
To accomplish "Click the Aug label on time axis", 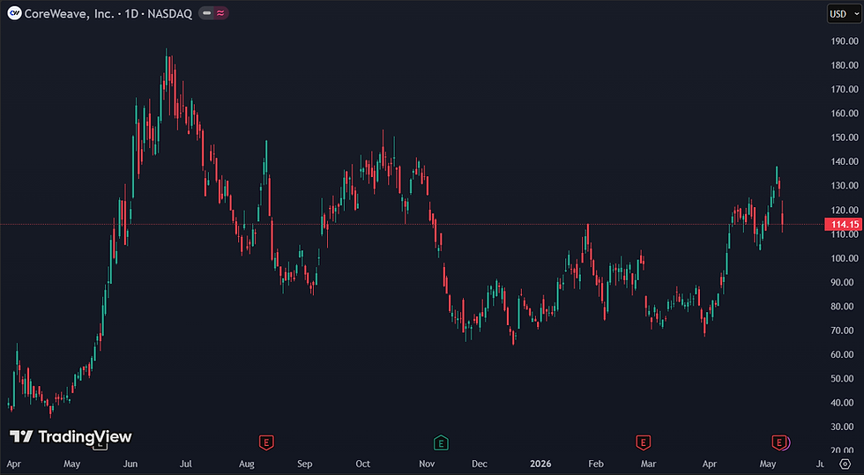I will [x=246, y=464].
